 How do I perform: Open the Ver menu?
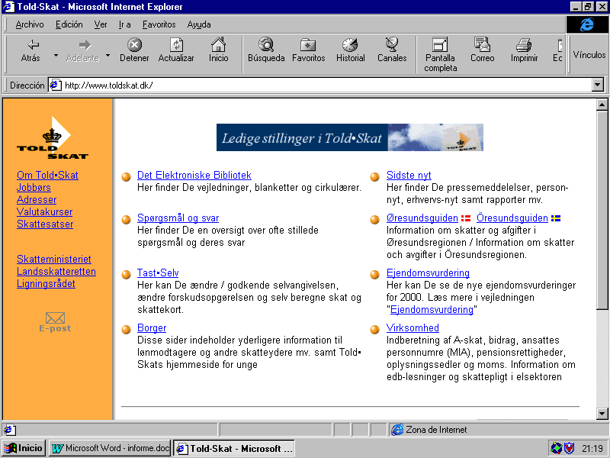coord(101,24)
